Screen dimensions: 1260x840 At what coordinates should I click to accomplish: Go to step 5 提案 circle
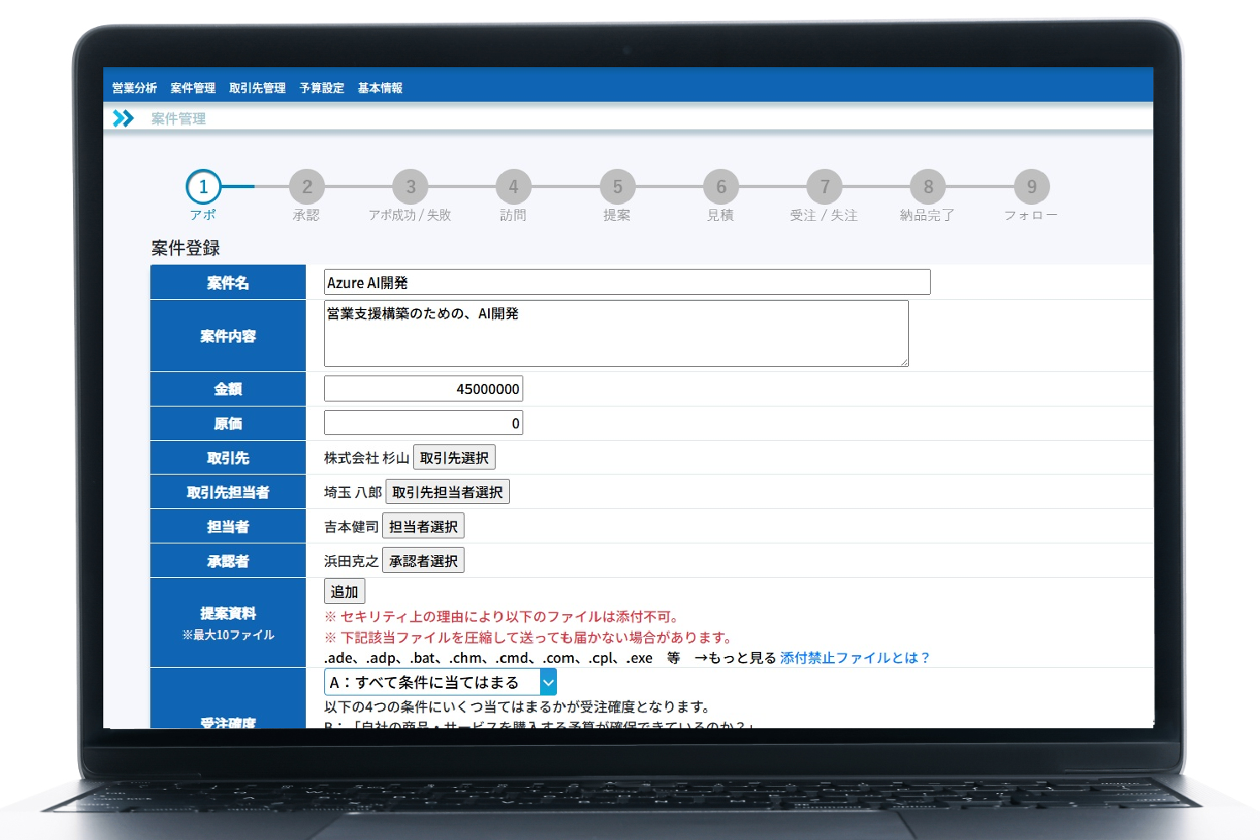coord(617,186)
